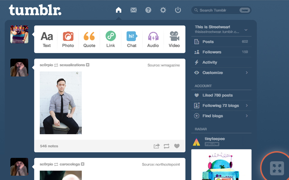Go to the Home dashboard icon
Viewport: 289px width, 180px height.
coord(118,10)
